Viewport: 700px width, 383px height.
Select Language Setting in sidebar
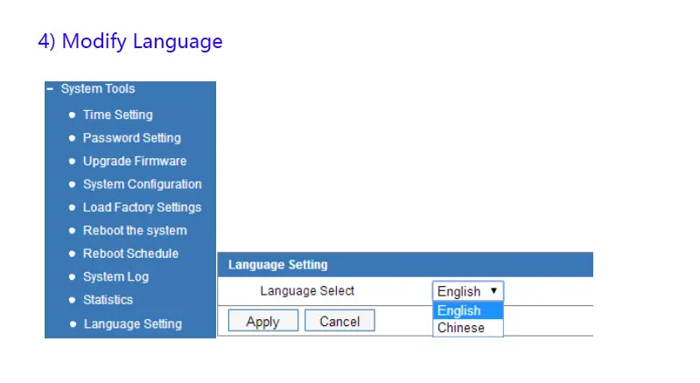[x=133, y=324]
